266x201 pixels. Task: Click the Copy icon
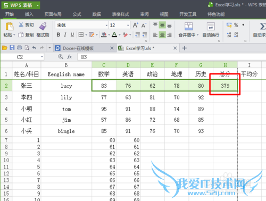[21, 35]
